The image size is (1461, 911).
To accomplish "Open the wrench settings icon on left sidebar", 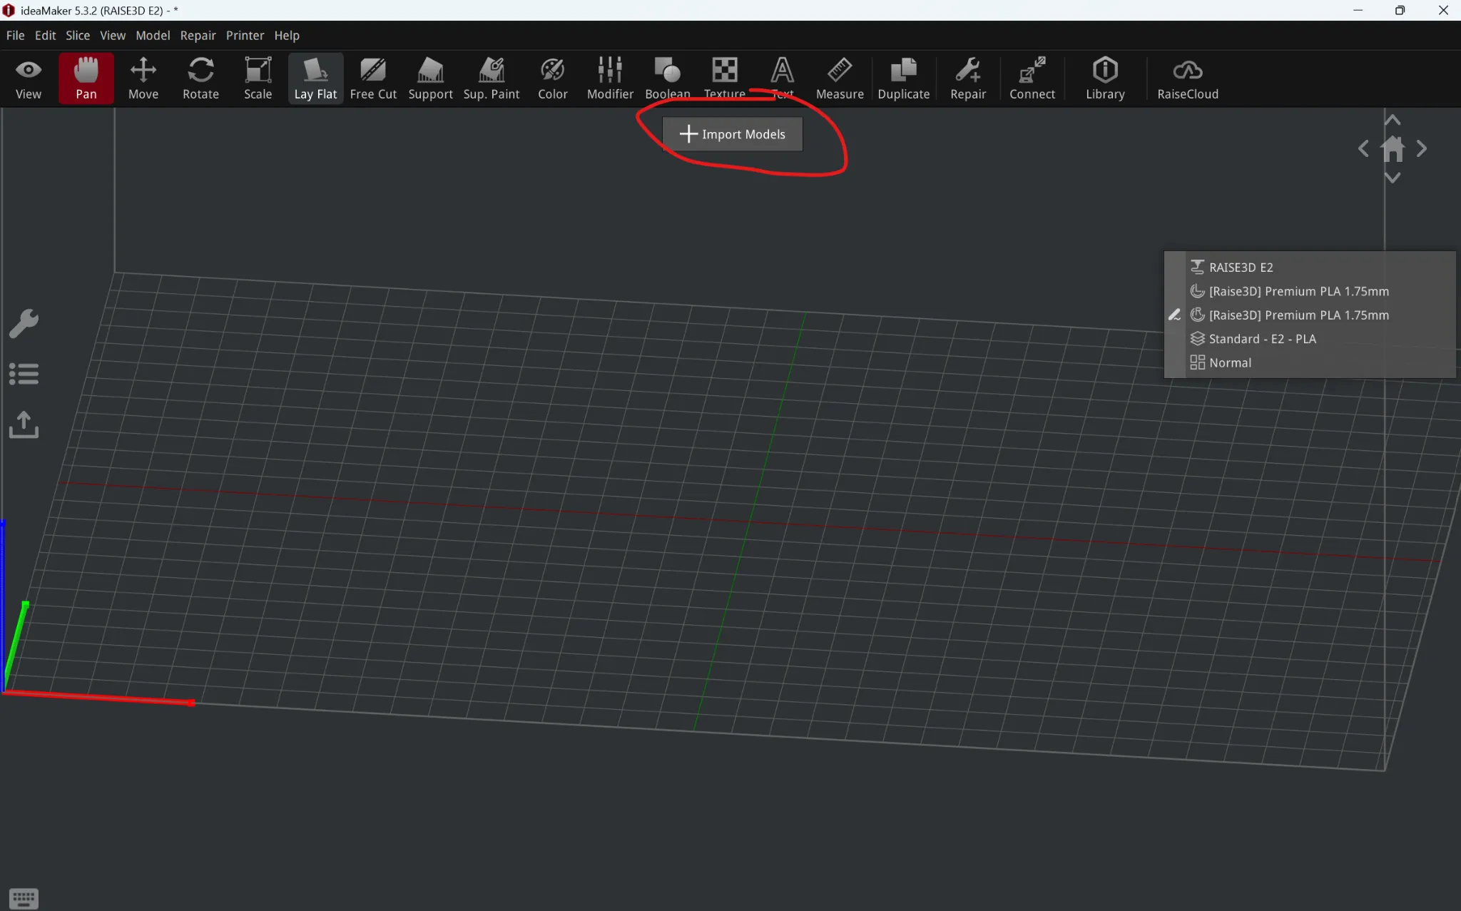I will (x=24, y=323).
